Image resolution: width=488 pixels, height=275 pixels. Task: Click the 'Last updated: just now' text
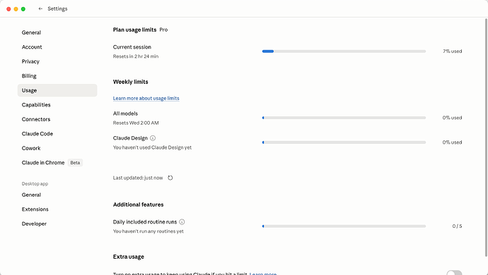[x=138, y=178]
